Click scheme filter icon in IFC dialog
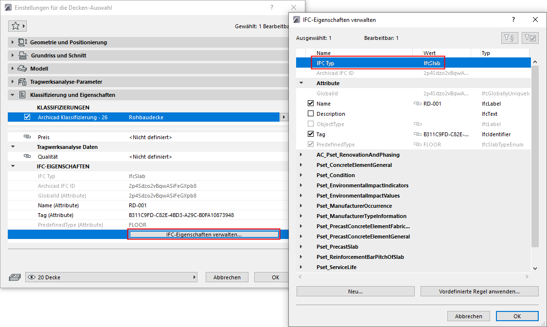 click(510, 37)
